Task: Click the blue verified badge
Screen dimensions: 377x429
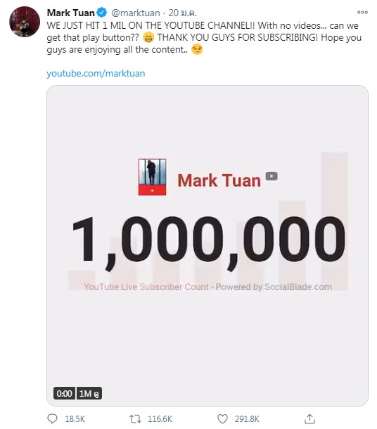Action: [x=102, y=13]
